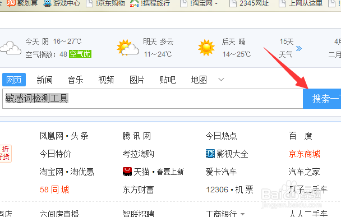Open the !携程旅行 bookmark
This screenshot has width=341, height=217.
(150, 3)
